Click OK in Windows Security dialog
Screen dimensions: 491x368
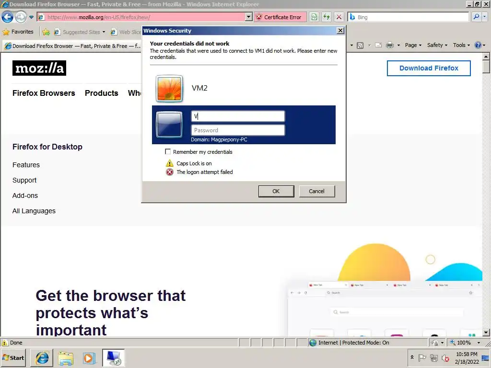[x=276, y=191]
